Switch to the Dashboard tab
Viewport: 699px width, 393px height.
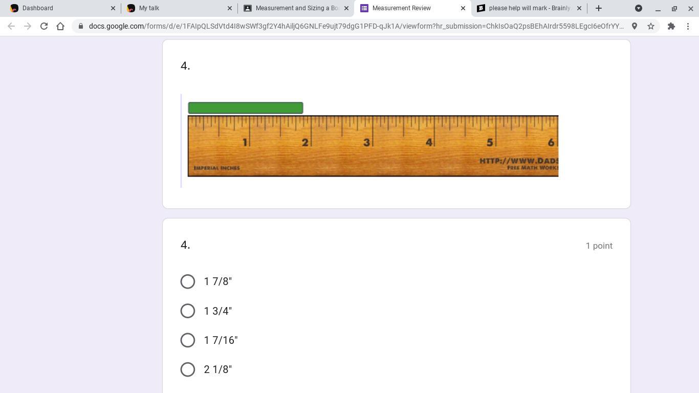[60, 8]
